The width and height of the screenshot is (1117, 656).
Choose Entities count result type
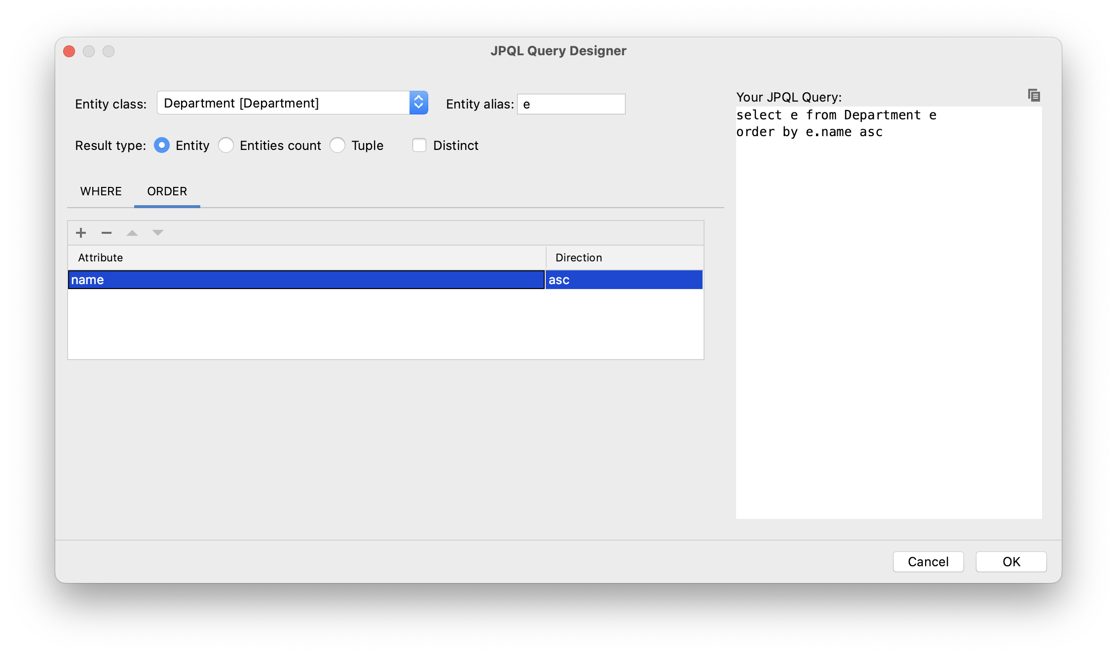coord(226,146)
